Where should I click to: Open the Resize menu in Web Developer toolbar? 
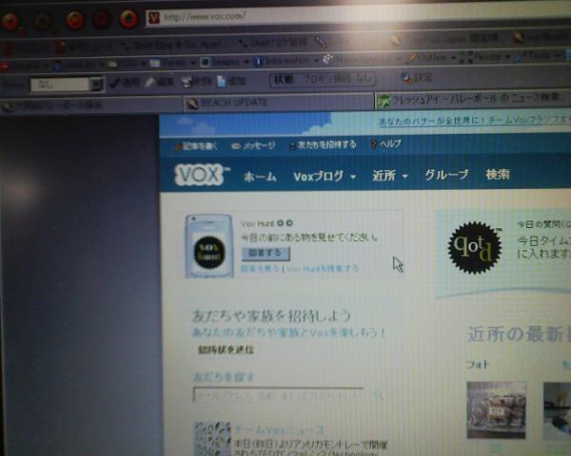pos(485,57)
